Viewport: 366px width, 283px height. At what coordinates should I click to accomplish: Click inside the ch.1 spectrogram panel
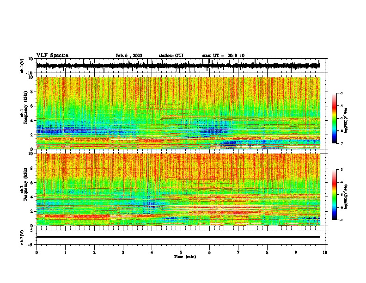point(178,113)
